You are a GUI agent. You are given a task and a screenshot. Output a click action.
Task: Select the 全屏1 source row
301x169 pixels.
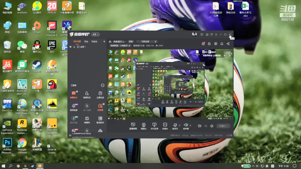[87, 47]
